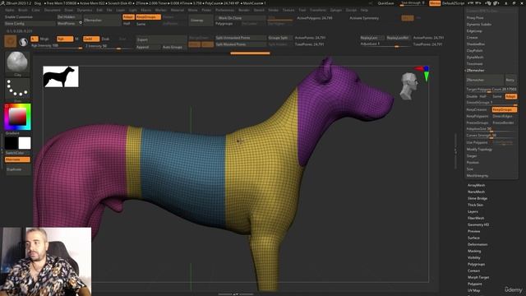This screenshot has width=526, height=296.
Task: Expand the Modify Topology section
Action: tap(479, 150)
